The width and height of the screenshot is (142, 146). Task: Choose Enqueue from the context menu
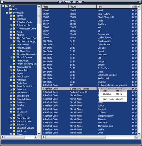click(x=113, y=94)
